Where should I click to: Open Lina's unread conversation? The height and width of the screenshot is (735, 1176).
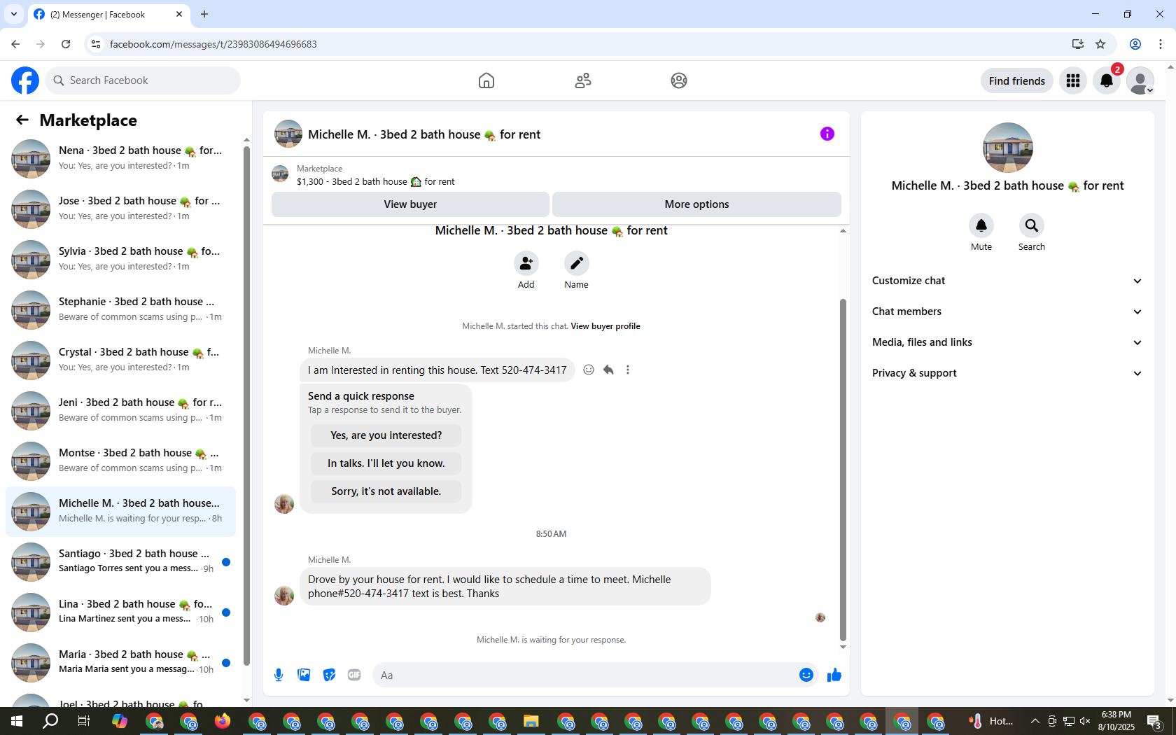[x=120, y=612]
